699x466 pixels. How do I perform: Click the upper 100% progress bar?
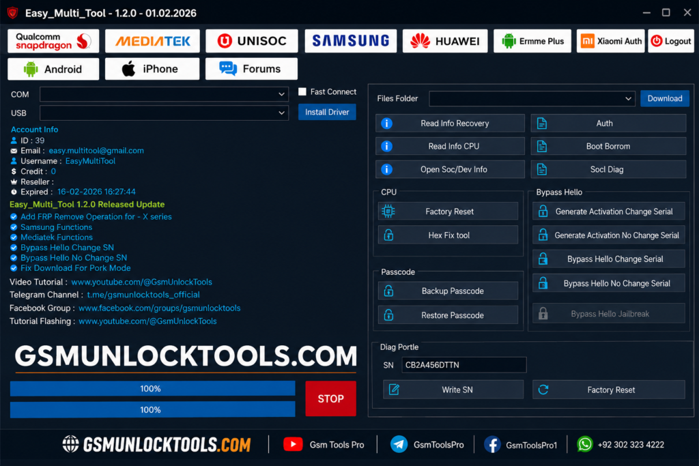point(152,388)
